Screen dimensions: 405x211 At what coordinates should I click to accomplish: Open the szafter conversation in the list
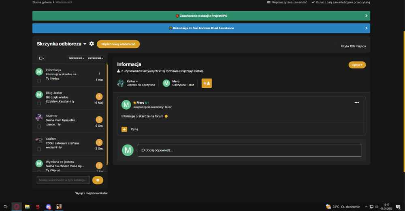pos(69,144)
